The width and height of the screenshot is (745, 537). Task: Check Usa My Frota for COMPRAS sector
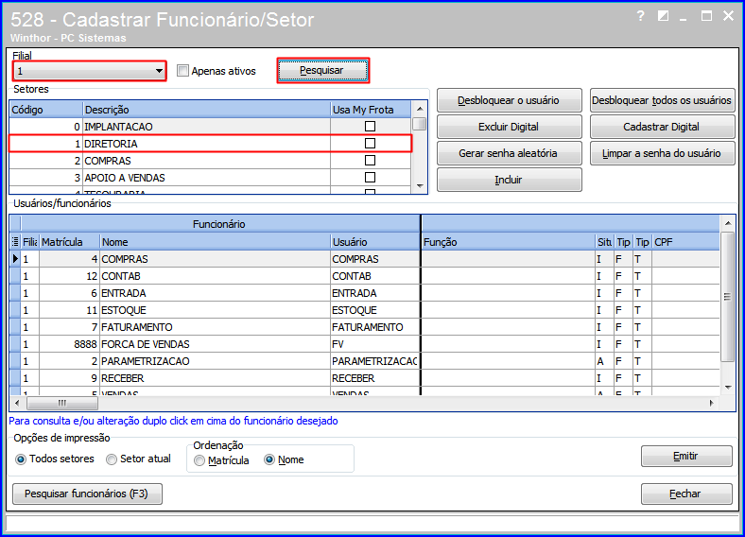(370, 161)
